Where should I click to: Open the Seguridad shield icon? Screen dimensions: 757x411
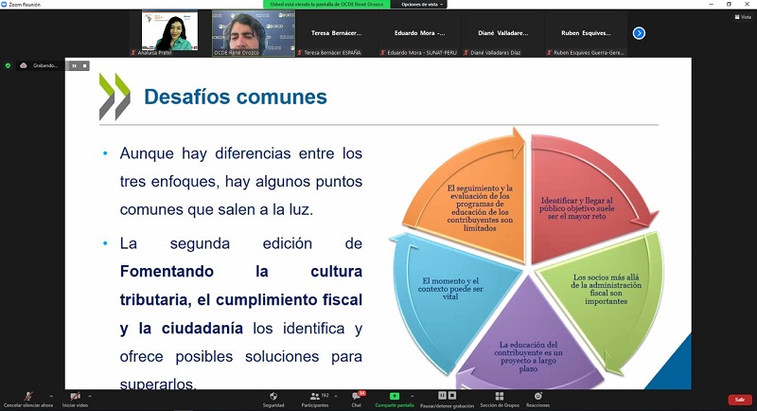coord(273,396)
